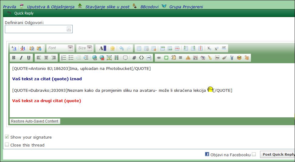This screenshot has height=162, width=295.
Task: Open the text color picker
Action: [103, 48]
